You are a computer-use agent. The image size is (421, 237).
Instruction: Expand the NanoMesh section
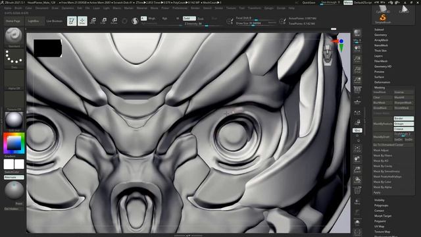pos(381,45)
